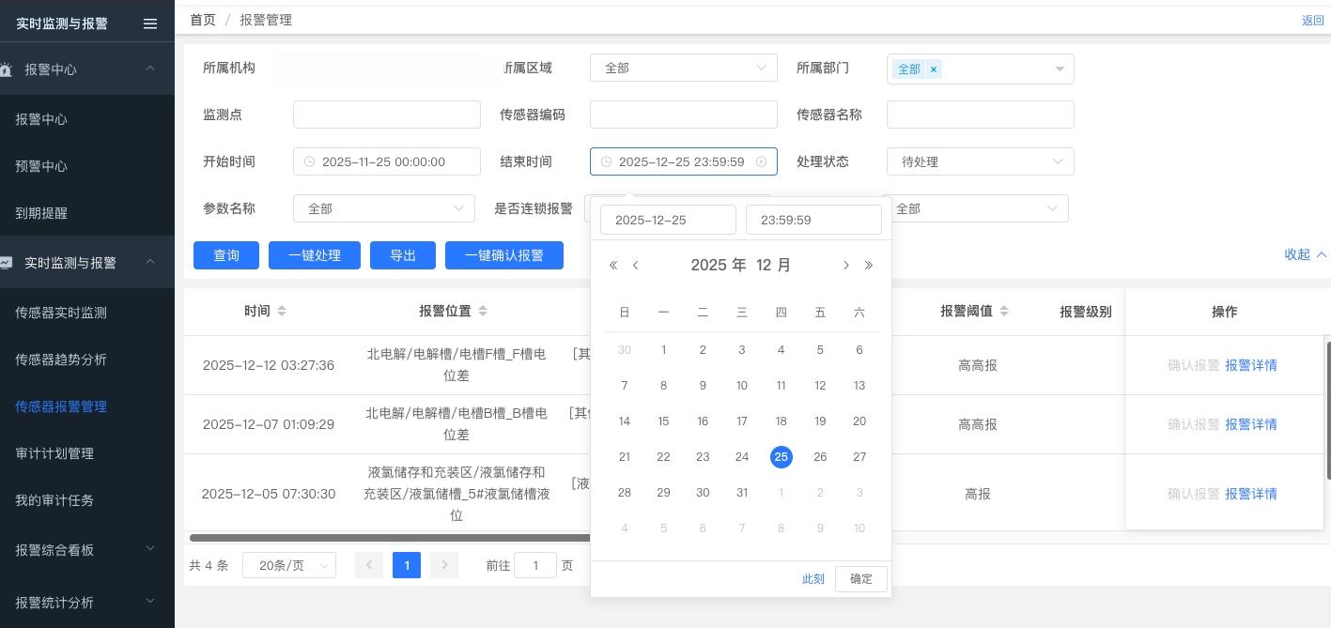1331x628 pixels.
Task: Click the hamburger menu icon in sidebar header
Action: 150,23
